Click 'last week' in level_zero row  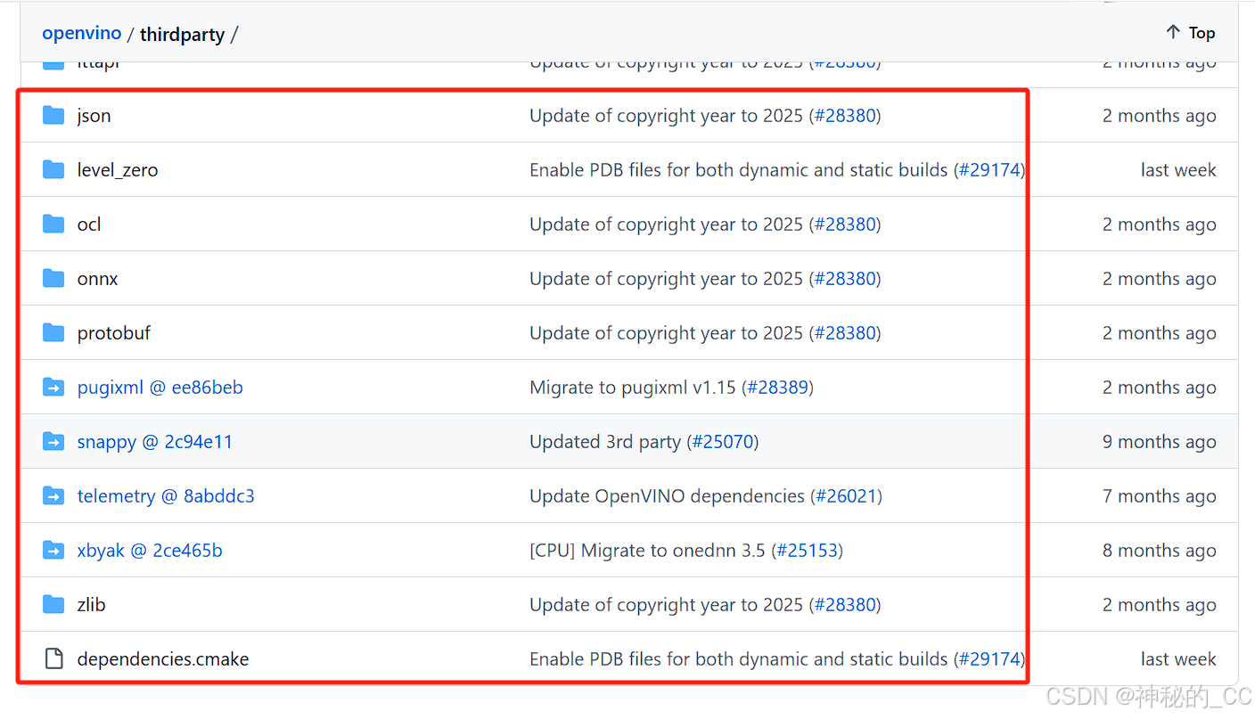[1178, 170]
